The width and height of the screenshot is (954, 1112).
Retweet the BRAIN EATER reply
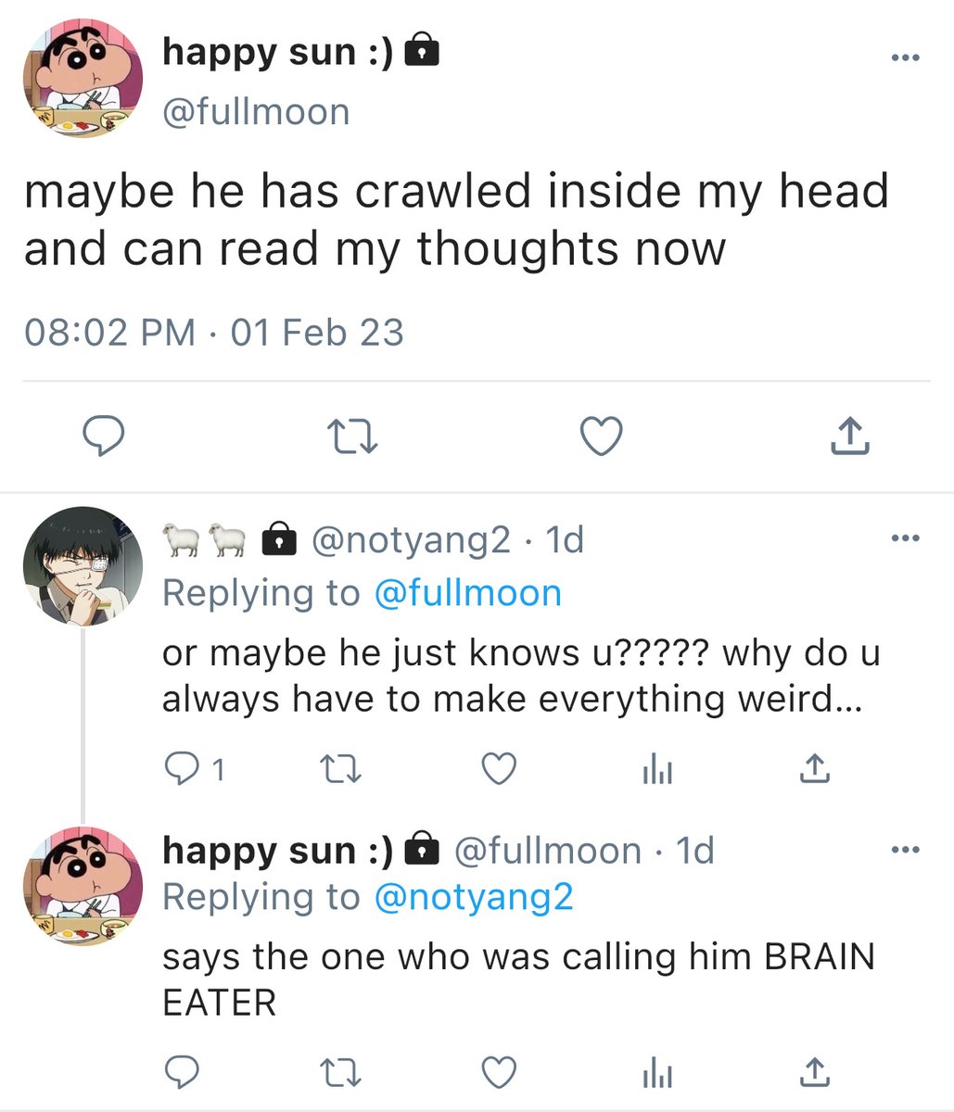pyautogui.click(x=340, y=1073)
